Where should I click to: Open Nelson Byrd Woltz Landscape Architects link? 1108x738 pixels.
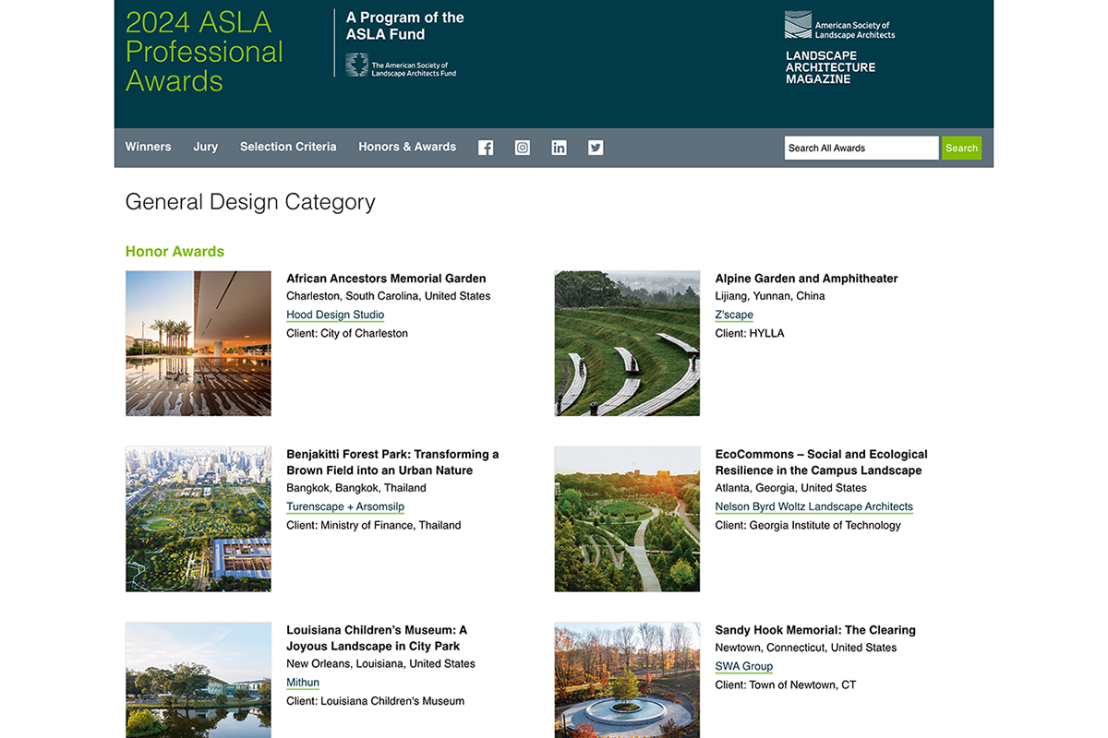point(814,506)
